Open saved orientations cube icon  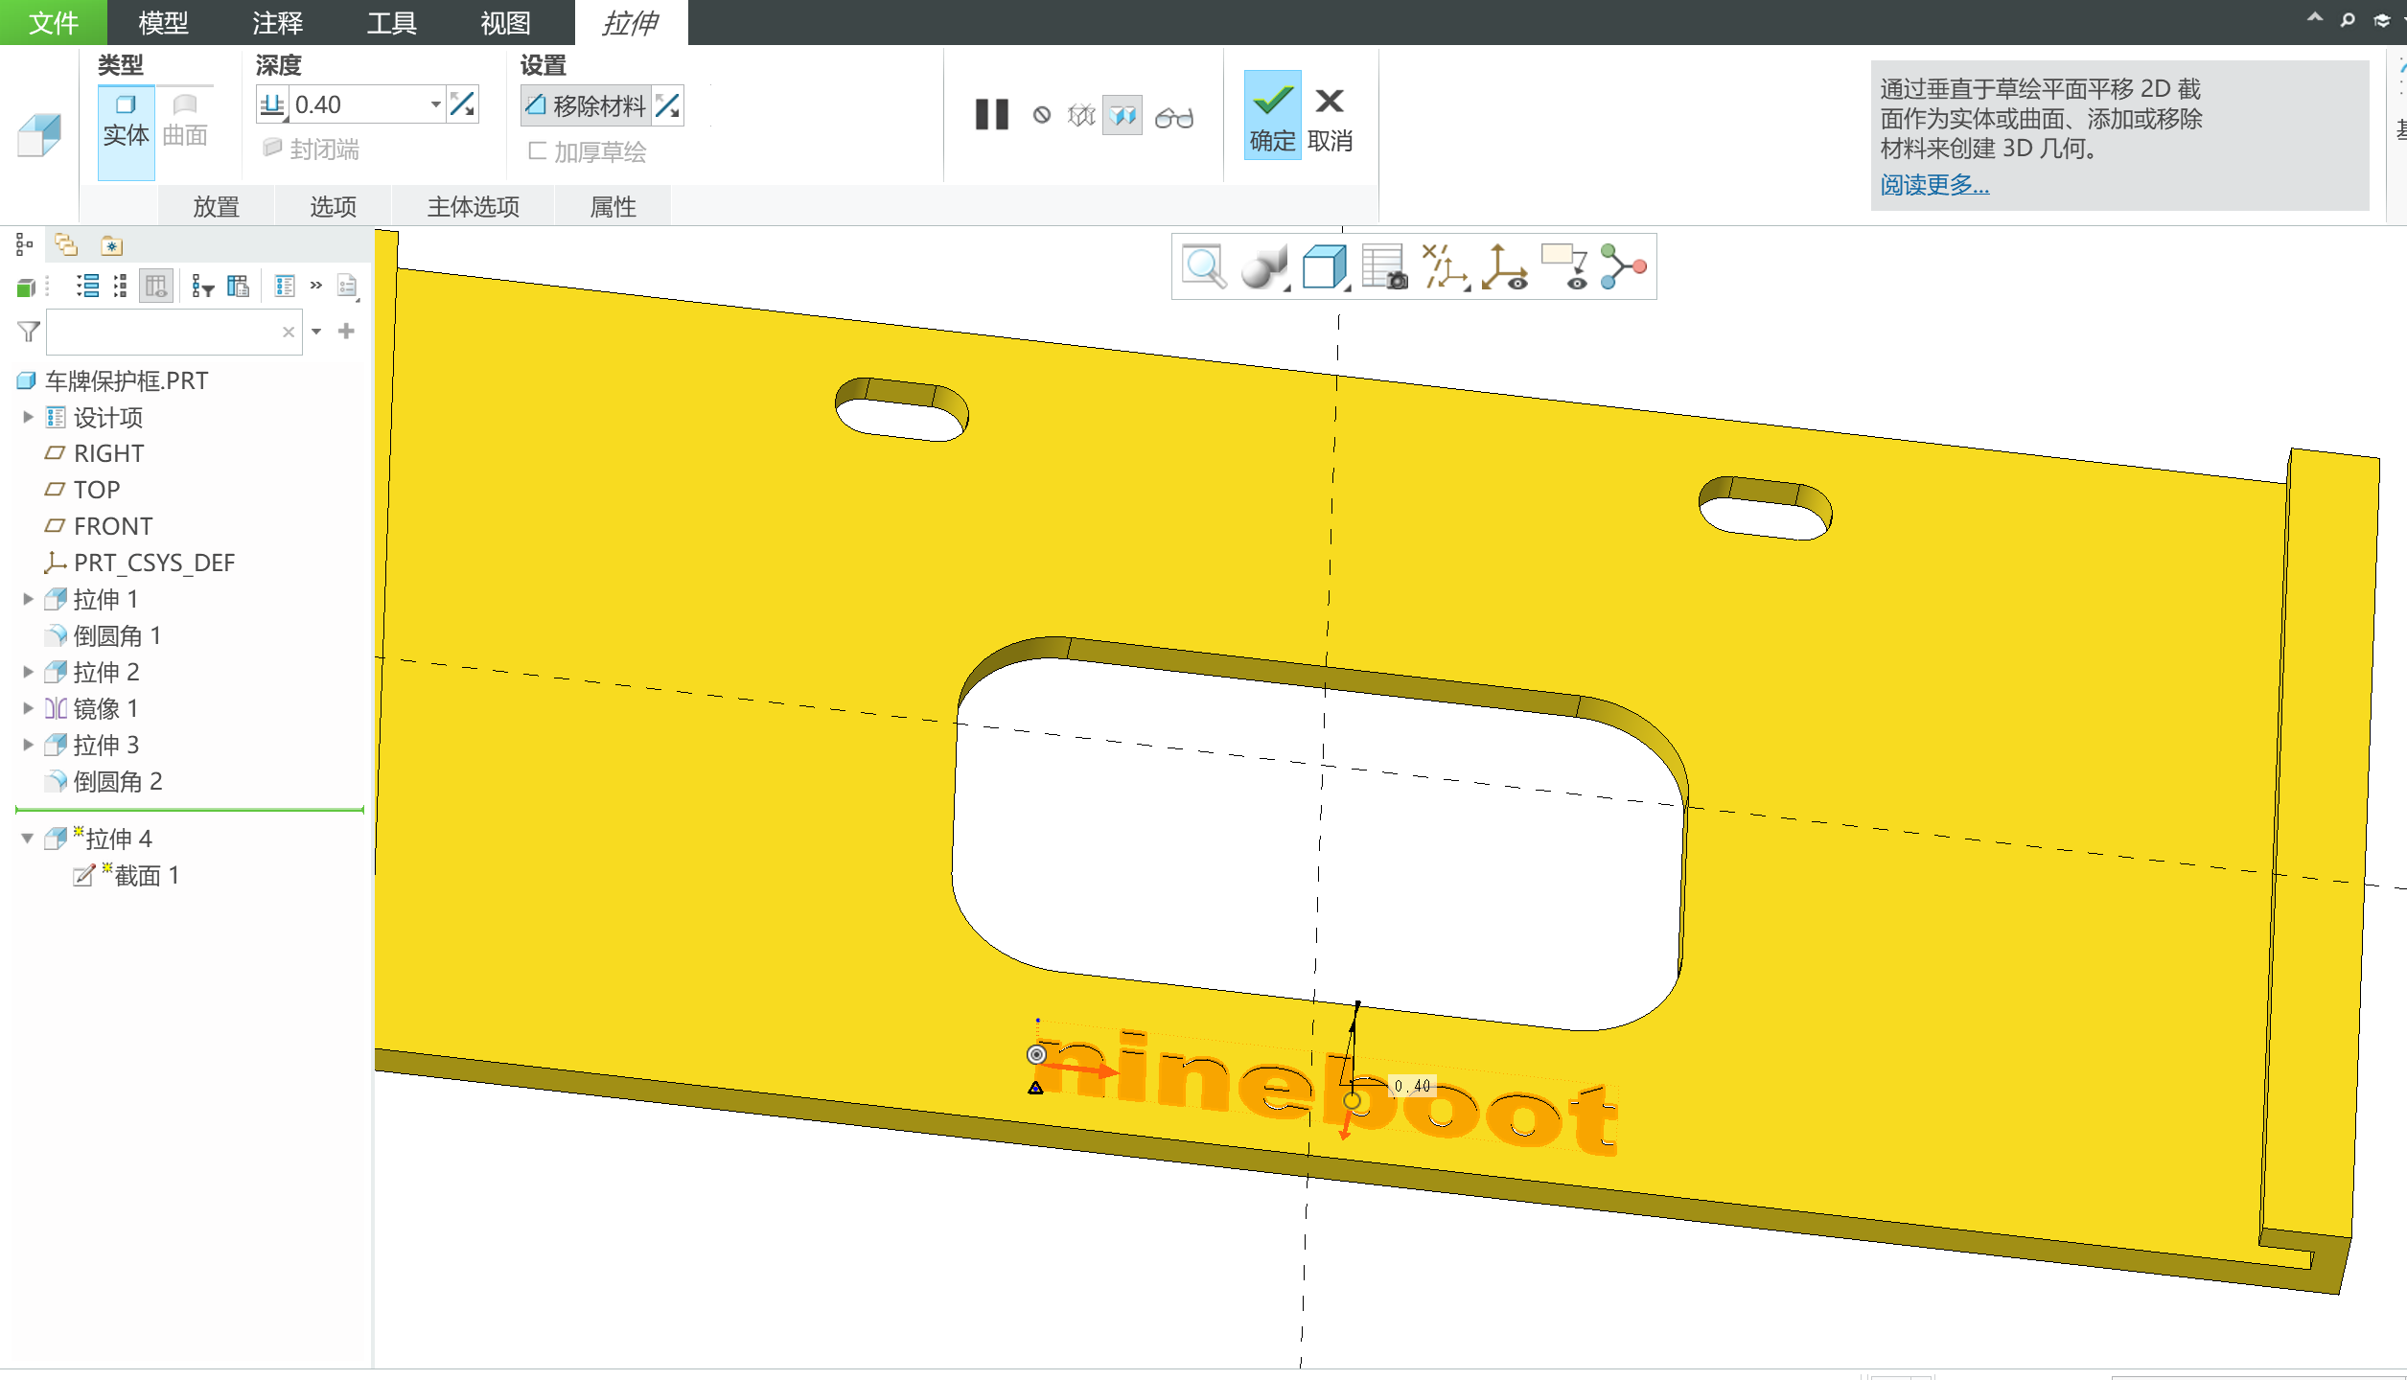click(x=1325, y=266)
